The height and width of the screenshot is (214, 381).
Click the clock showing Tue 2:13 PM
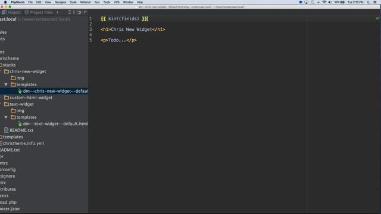point(355,2)
